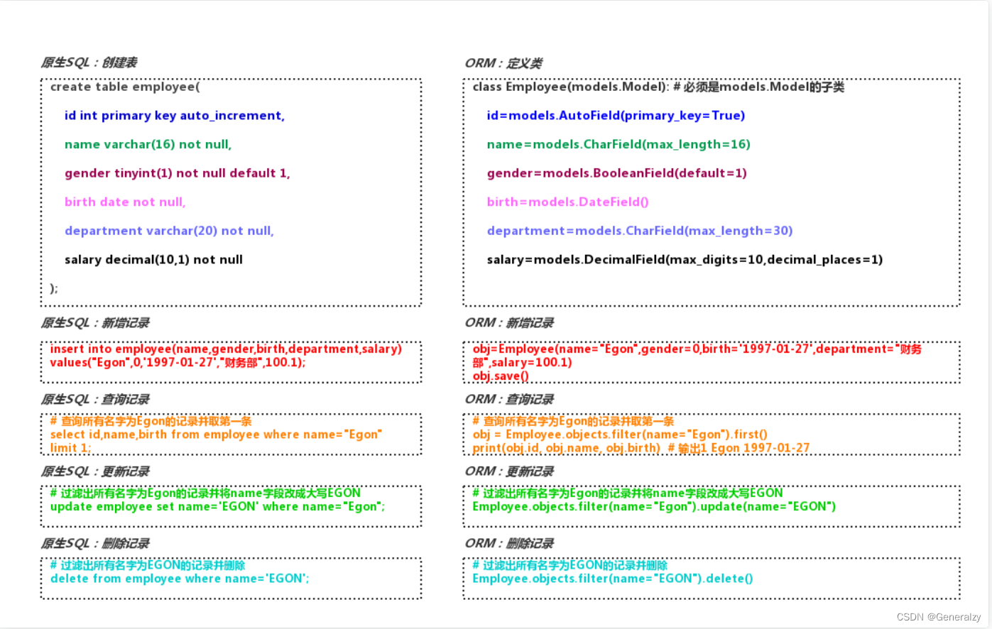Select 'id int primary key auto_increment,' line
Viewport: 992px width, 629px height.
[175, 116]
